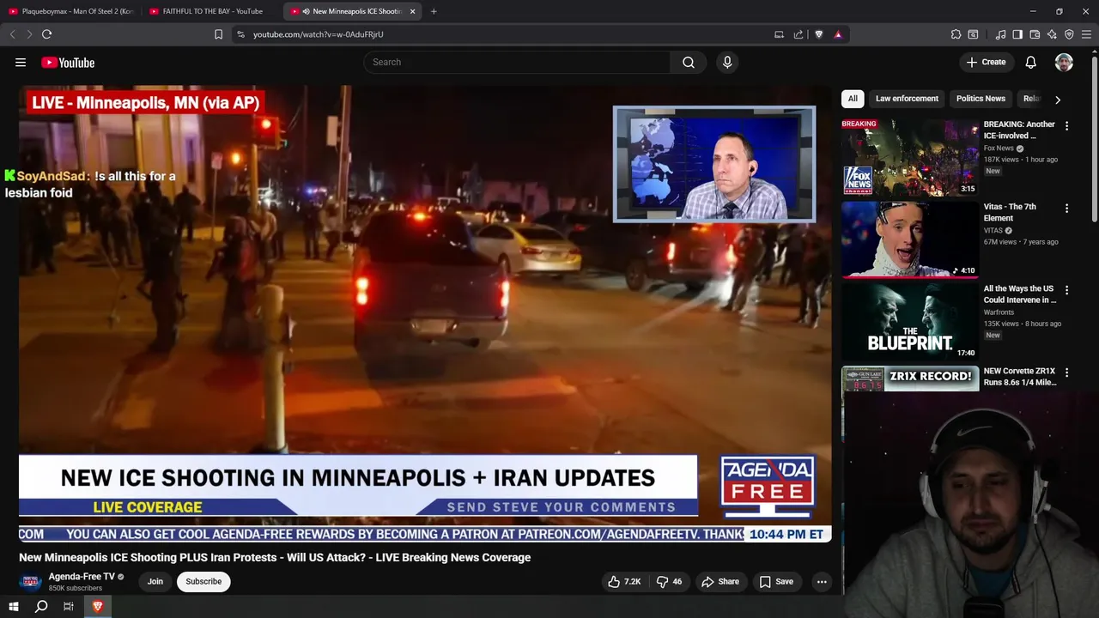
Task: Open options for All the Ways video
Action: (x=1066, y=291)
